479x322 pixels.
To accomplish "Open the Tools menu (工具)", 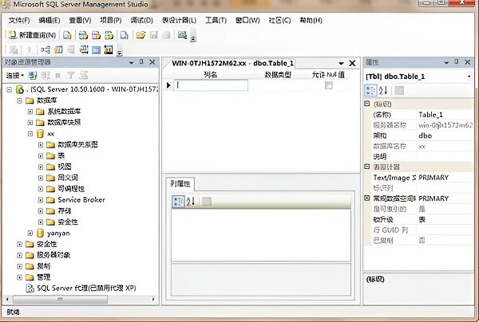I will point(216,21).
